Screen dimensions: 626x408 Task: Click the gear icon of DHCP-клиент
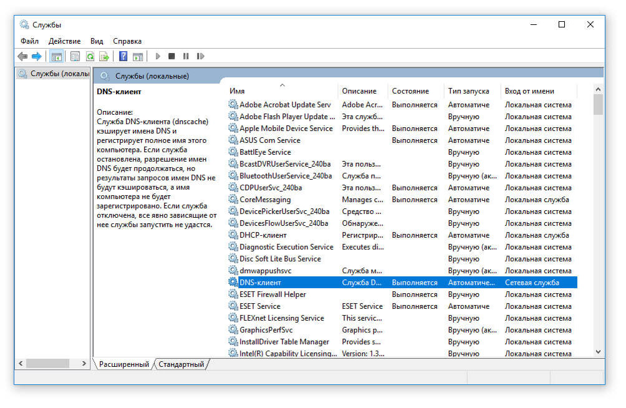(233, 235)
